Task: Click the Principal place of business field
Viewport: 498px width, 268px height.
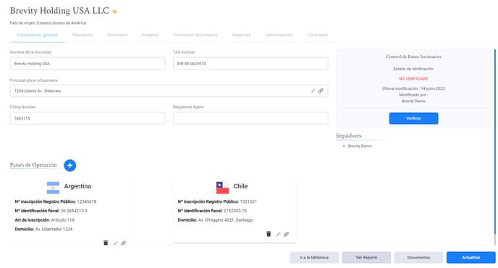Action: [x=169, y=91]
